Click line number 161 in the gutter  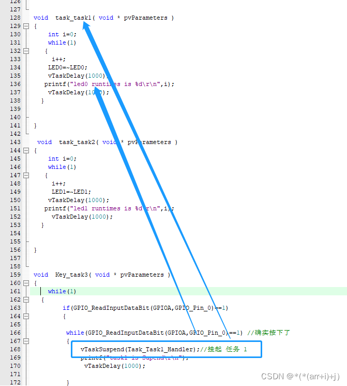tap(15, 291)
